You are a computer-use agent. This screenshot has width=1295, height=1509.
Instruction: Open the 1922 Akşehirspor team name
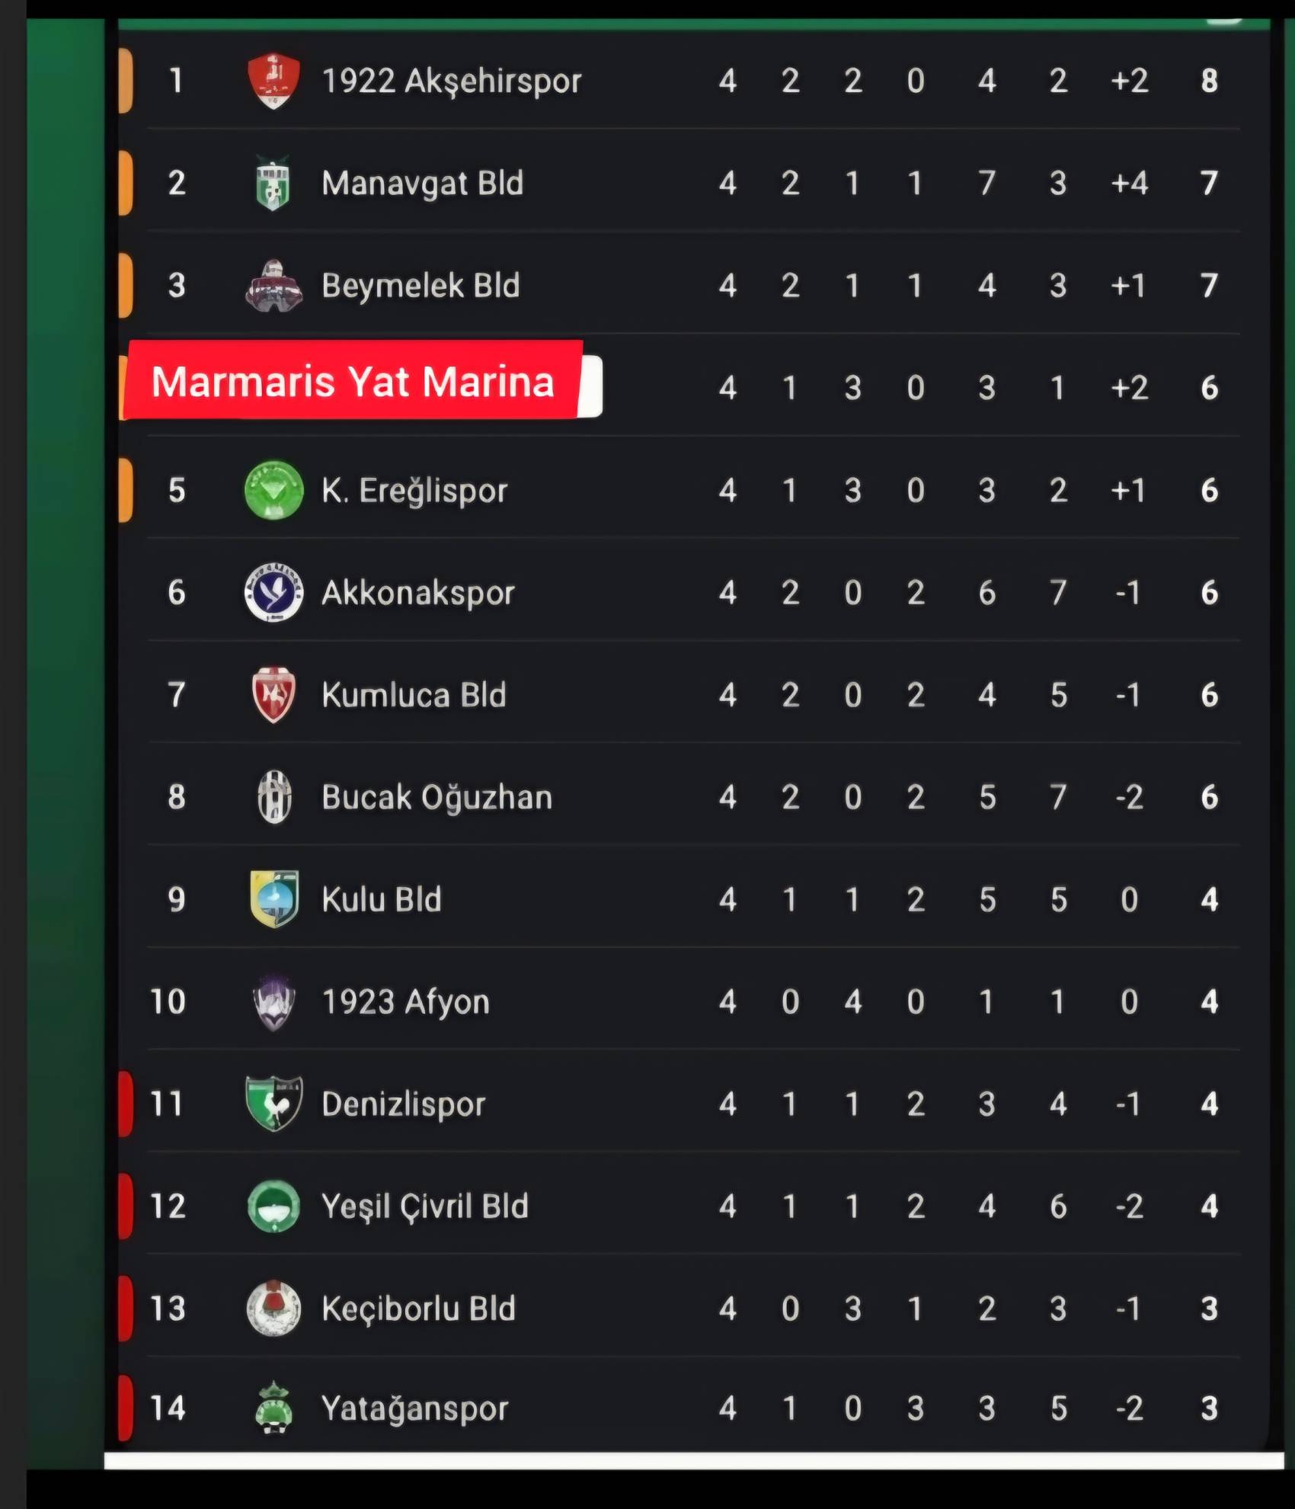(x=452, y=81)
